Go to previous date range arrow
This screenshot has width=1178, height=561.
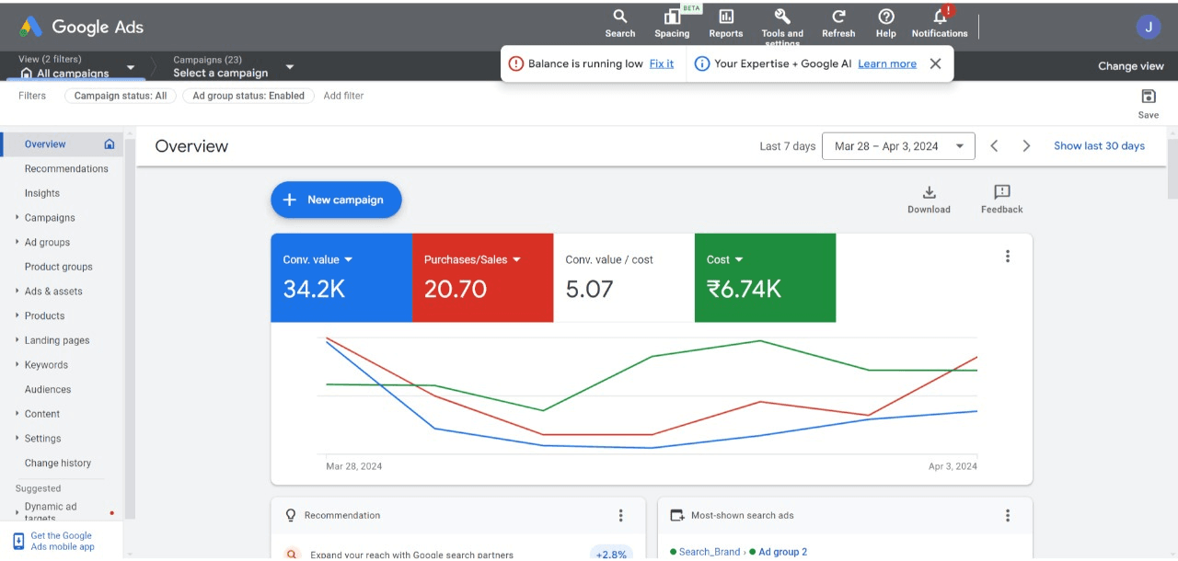click(994, 146)
